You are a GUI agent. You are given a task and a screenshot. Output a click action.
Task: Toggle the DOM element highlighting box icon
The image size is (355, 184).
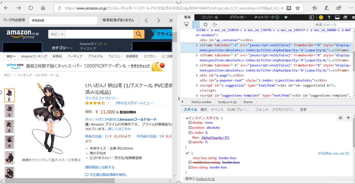point(196,24)
